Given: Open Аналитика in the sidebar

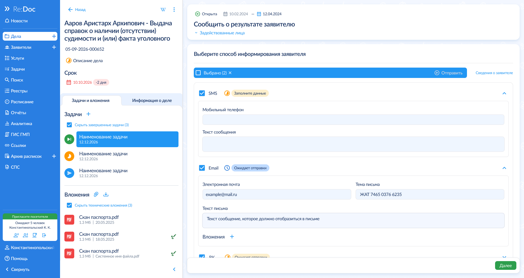Looking at the screenshot, I should 21,123.
